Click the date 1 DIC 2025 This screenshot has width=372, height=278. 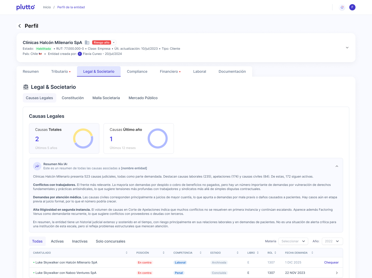(293, 262)
